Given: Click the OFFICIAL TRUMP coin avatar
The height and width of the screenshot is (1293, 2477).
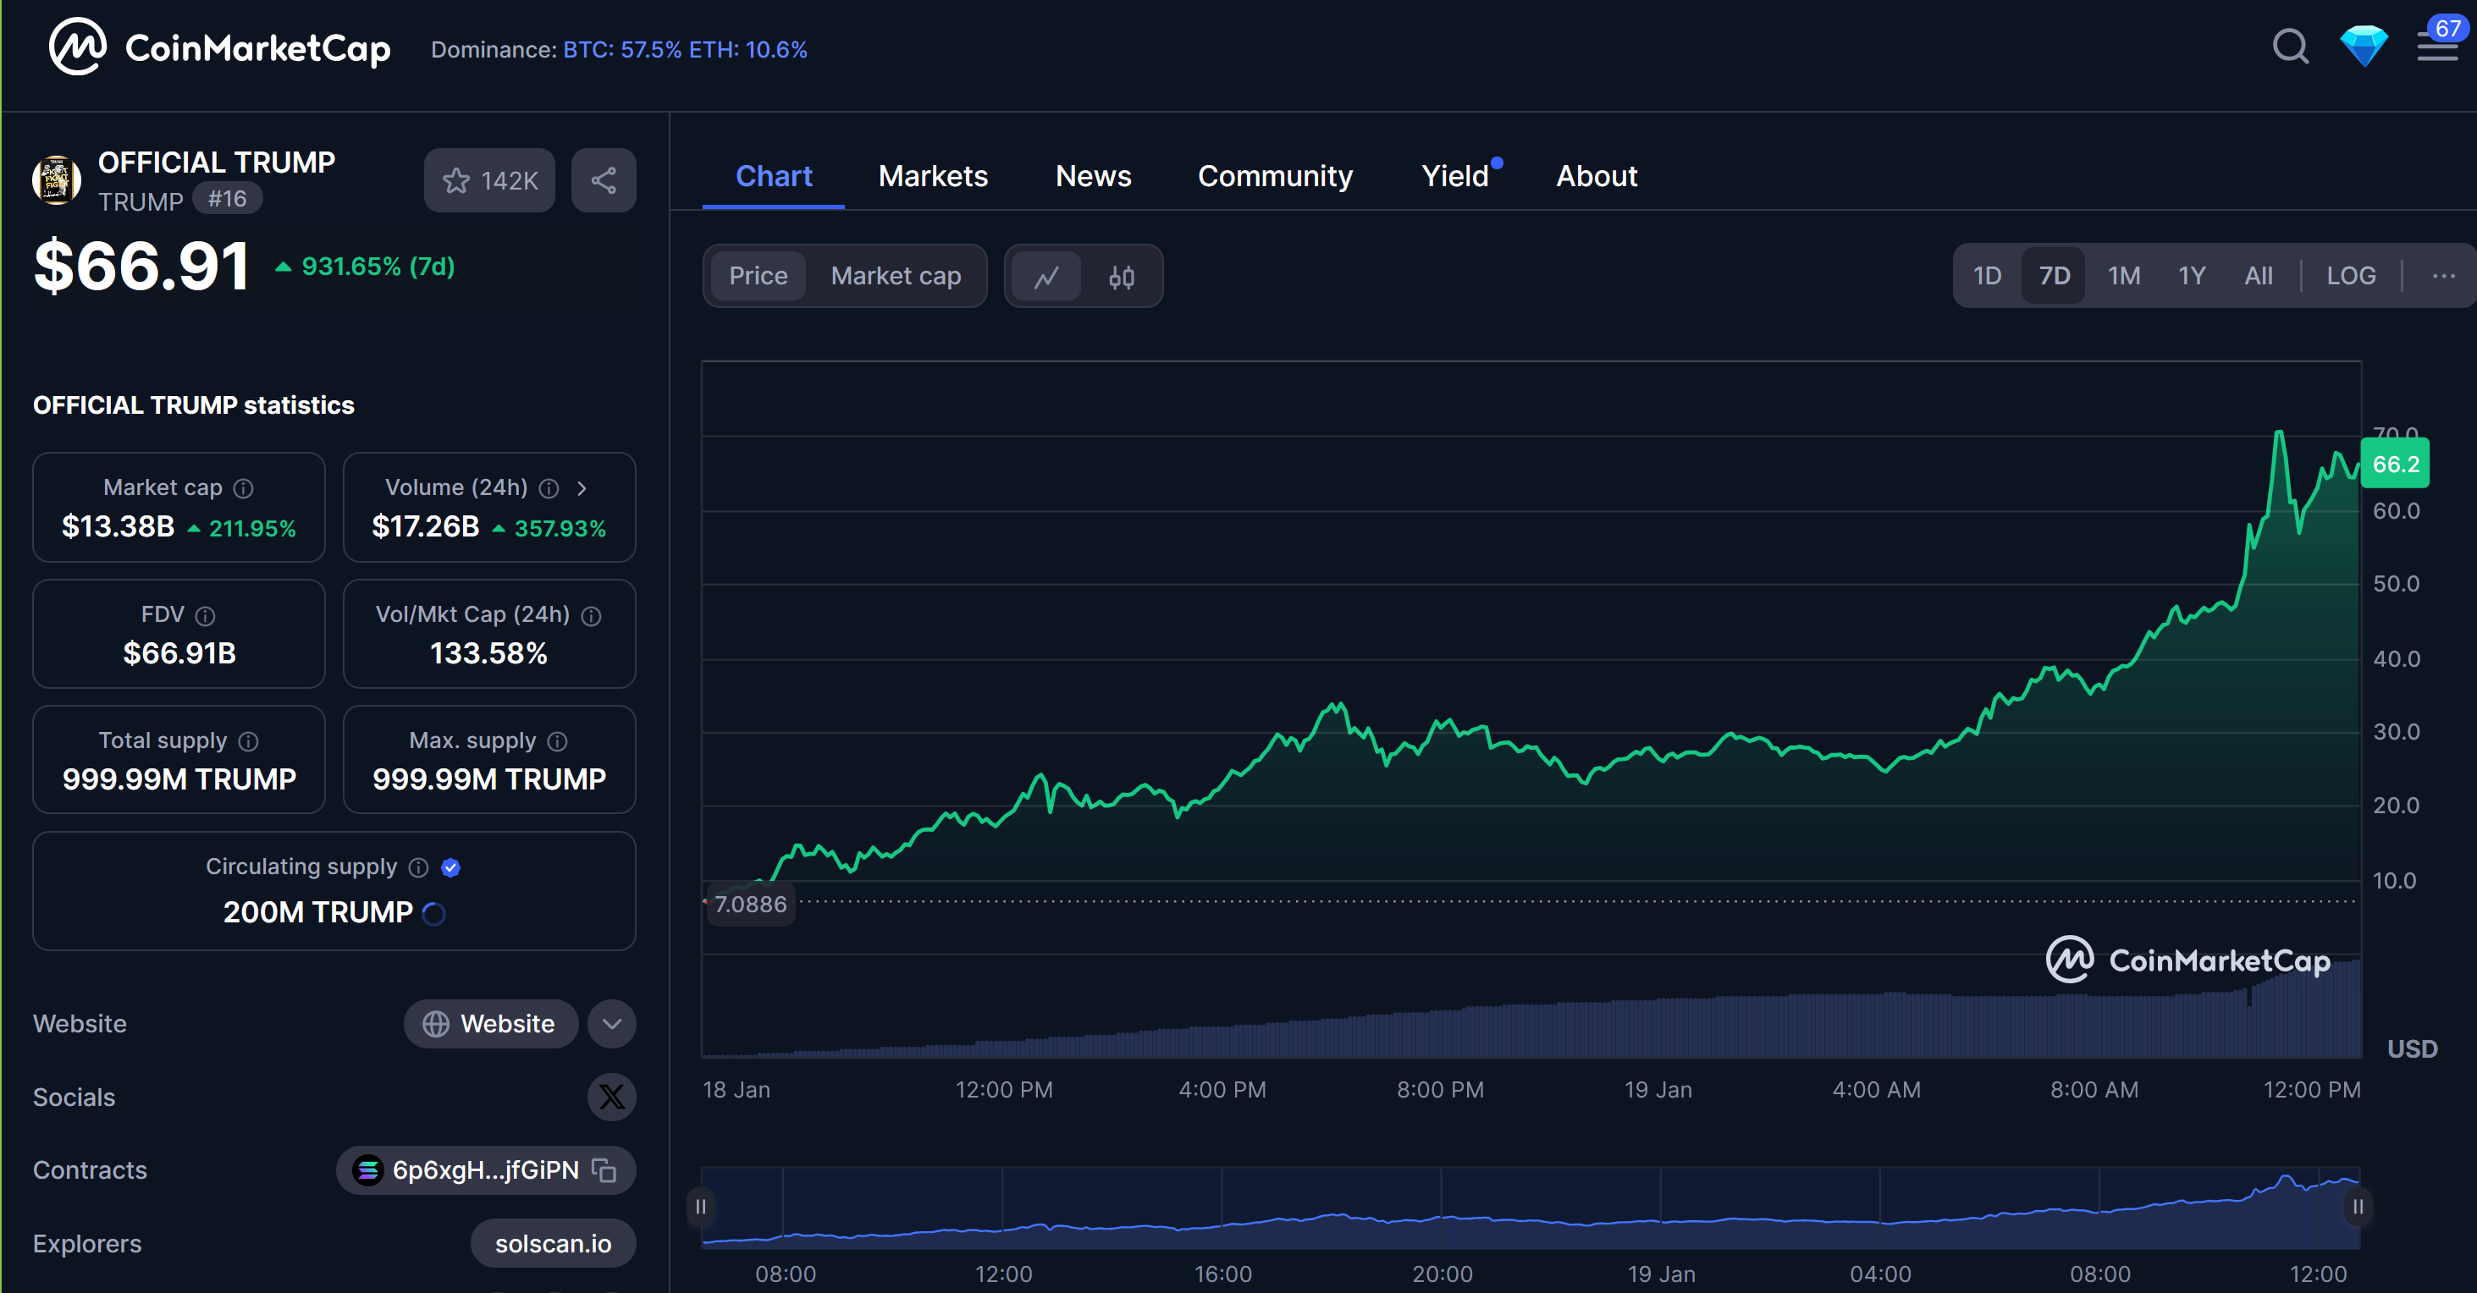Looking at the screenshot, I should (x=57, y=179).
